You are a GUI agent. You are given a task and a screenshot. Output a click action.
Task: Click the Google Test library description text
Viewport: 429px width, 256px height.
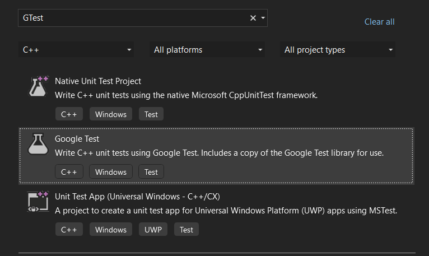tap(219, 153)
